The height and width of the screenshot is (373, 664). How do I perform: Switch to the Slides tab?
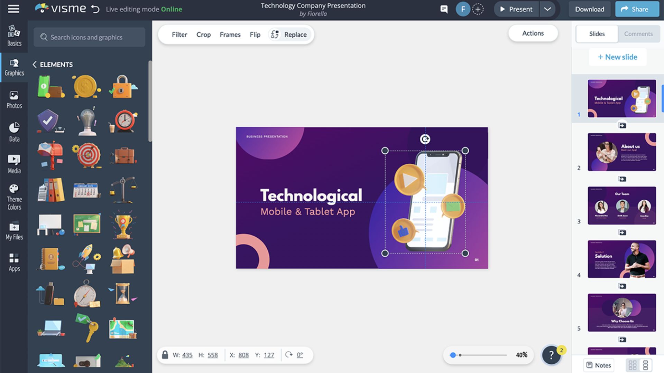click(x=597, y=34)
